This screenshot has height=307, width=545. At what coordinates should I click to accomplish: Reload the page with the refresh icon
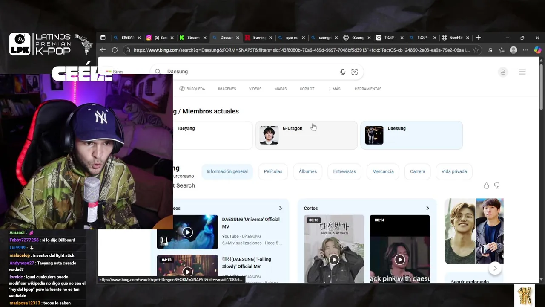tap(115, 50)
